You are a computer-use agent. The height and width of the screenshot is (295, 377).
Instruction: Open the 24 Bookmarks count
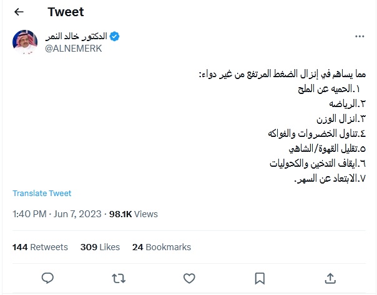pos(162,247)
